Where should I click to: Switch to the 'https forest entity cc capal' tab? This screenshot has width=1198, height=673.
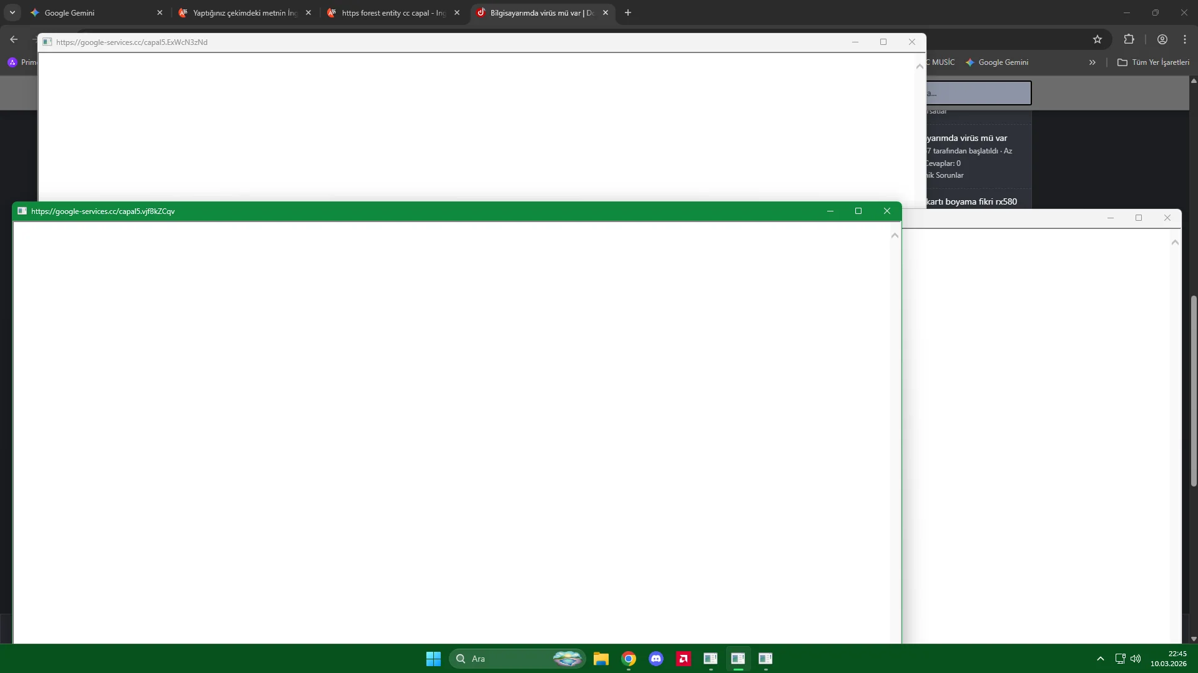pyautogui.click(x=393, y=12)
